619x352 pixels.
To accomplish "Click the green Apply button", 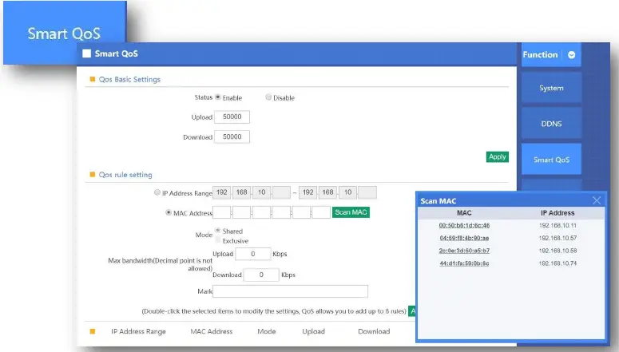I will coord(497,156).
